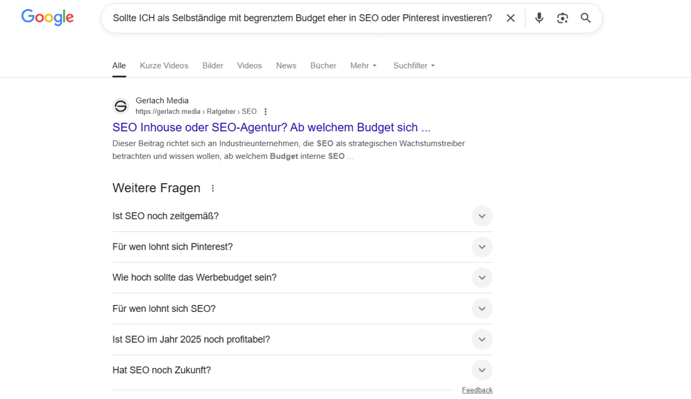The image size is (691, 399).
Task: Expand the question 'Ist SEO noch zeitgemäß?'
Action: [482, 216]
